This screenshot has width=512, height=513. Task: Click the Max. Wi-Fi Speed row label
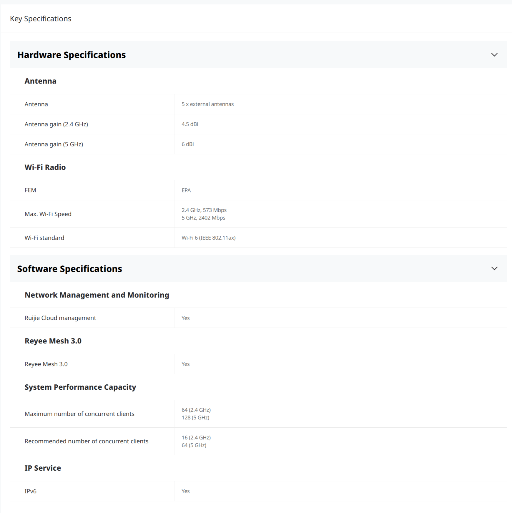pos(48,214)
